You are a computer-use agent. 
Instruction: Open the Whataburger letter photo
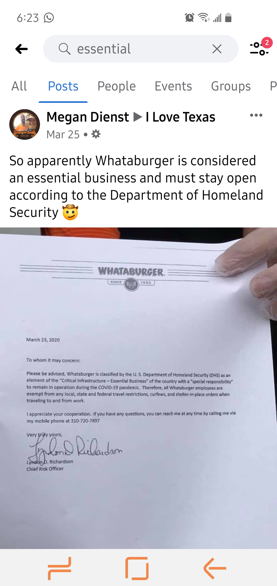pos(138,388)
